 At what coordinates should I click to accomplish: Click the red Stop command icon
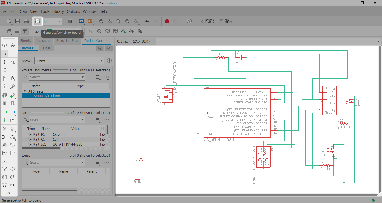point(167,21)
